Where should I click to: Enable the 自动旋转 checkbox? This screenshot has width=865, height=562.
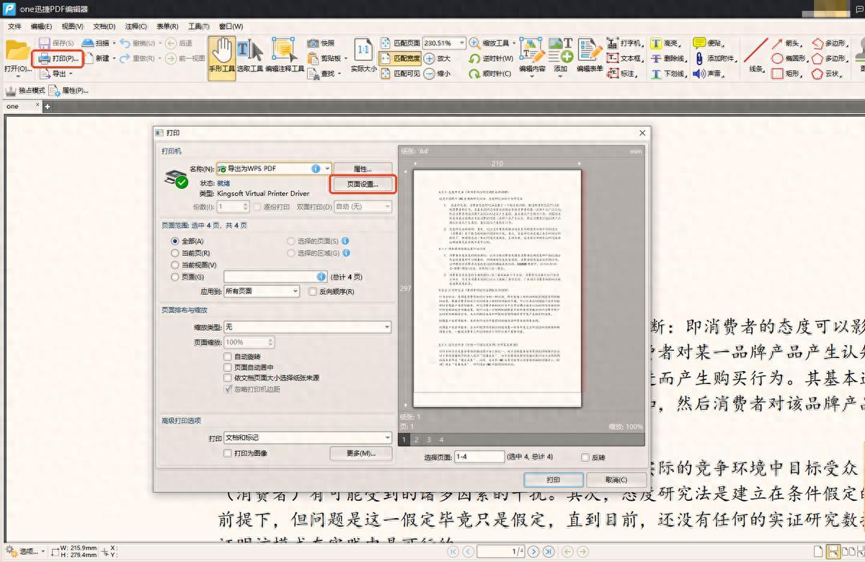coord(228,357)
